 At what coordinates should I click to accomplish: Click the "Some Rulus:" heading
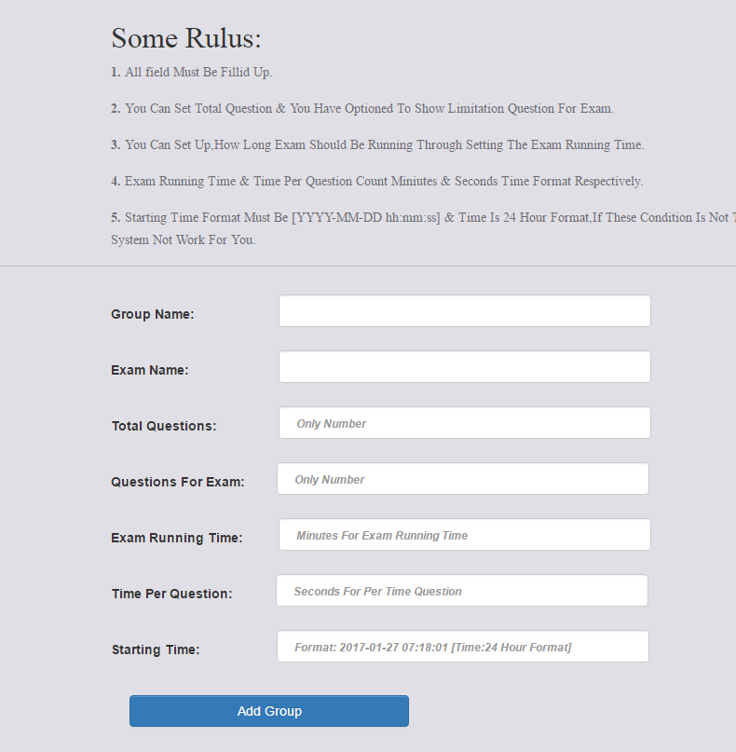186,38
